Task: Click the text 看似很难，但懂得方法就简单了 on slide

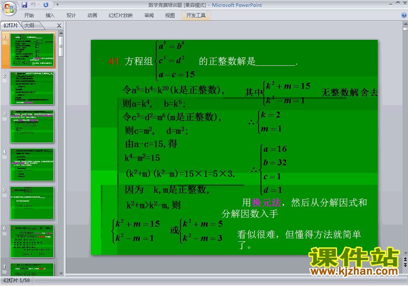Action: pos(299,240)
